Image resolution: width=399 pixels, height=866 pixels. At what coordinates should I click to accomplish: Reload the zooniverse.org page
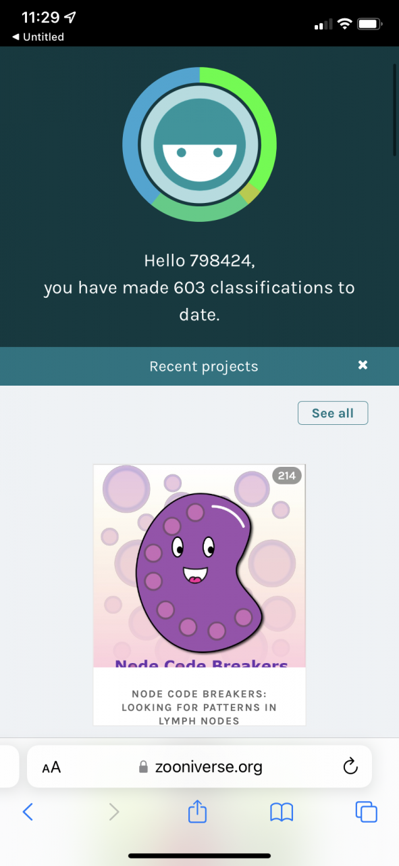350,767
